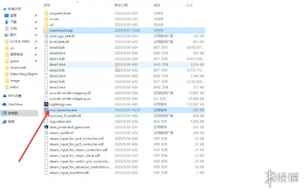Click the eossdk-win64-shipping.dll file icon
Screen dimensions: 306x193
46,93
